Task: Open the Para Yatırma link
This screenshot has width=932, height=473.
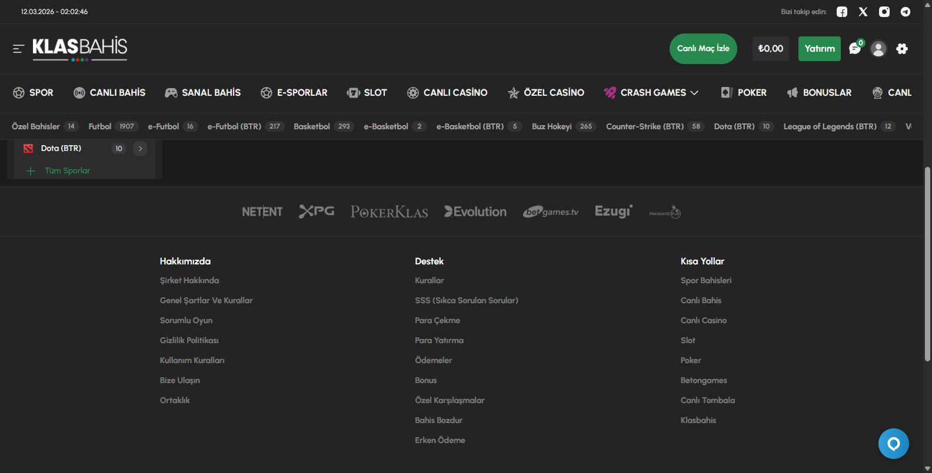Action: 440,341
